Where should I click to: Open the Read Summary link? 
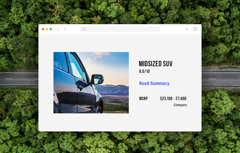[x=154, y=83]
